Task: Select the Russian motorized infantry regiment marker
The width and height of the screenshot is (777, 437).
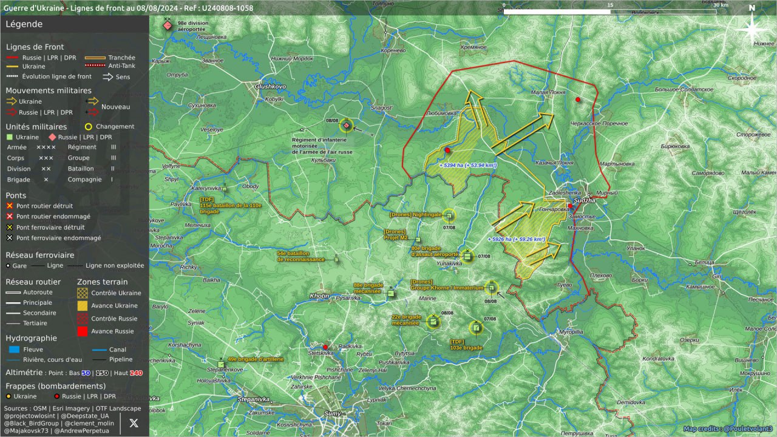Action: [347, 126]
